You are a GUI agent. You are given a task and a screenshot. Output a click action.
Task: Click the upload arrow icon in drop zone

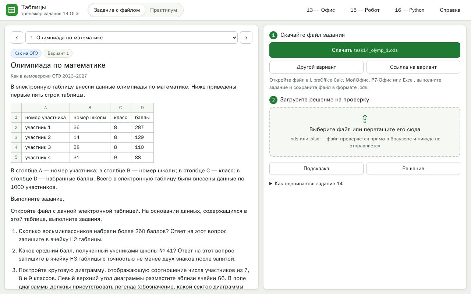click(365, 118)
